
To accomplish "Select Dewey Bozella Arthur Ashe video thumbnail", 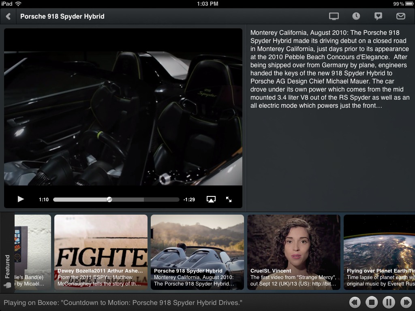I will coord(101,252).
